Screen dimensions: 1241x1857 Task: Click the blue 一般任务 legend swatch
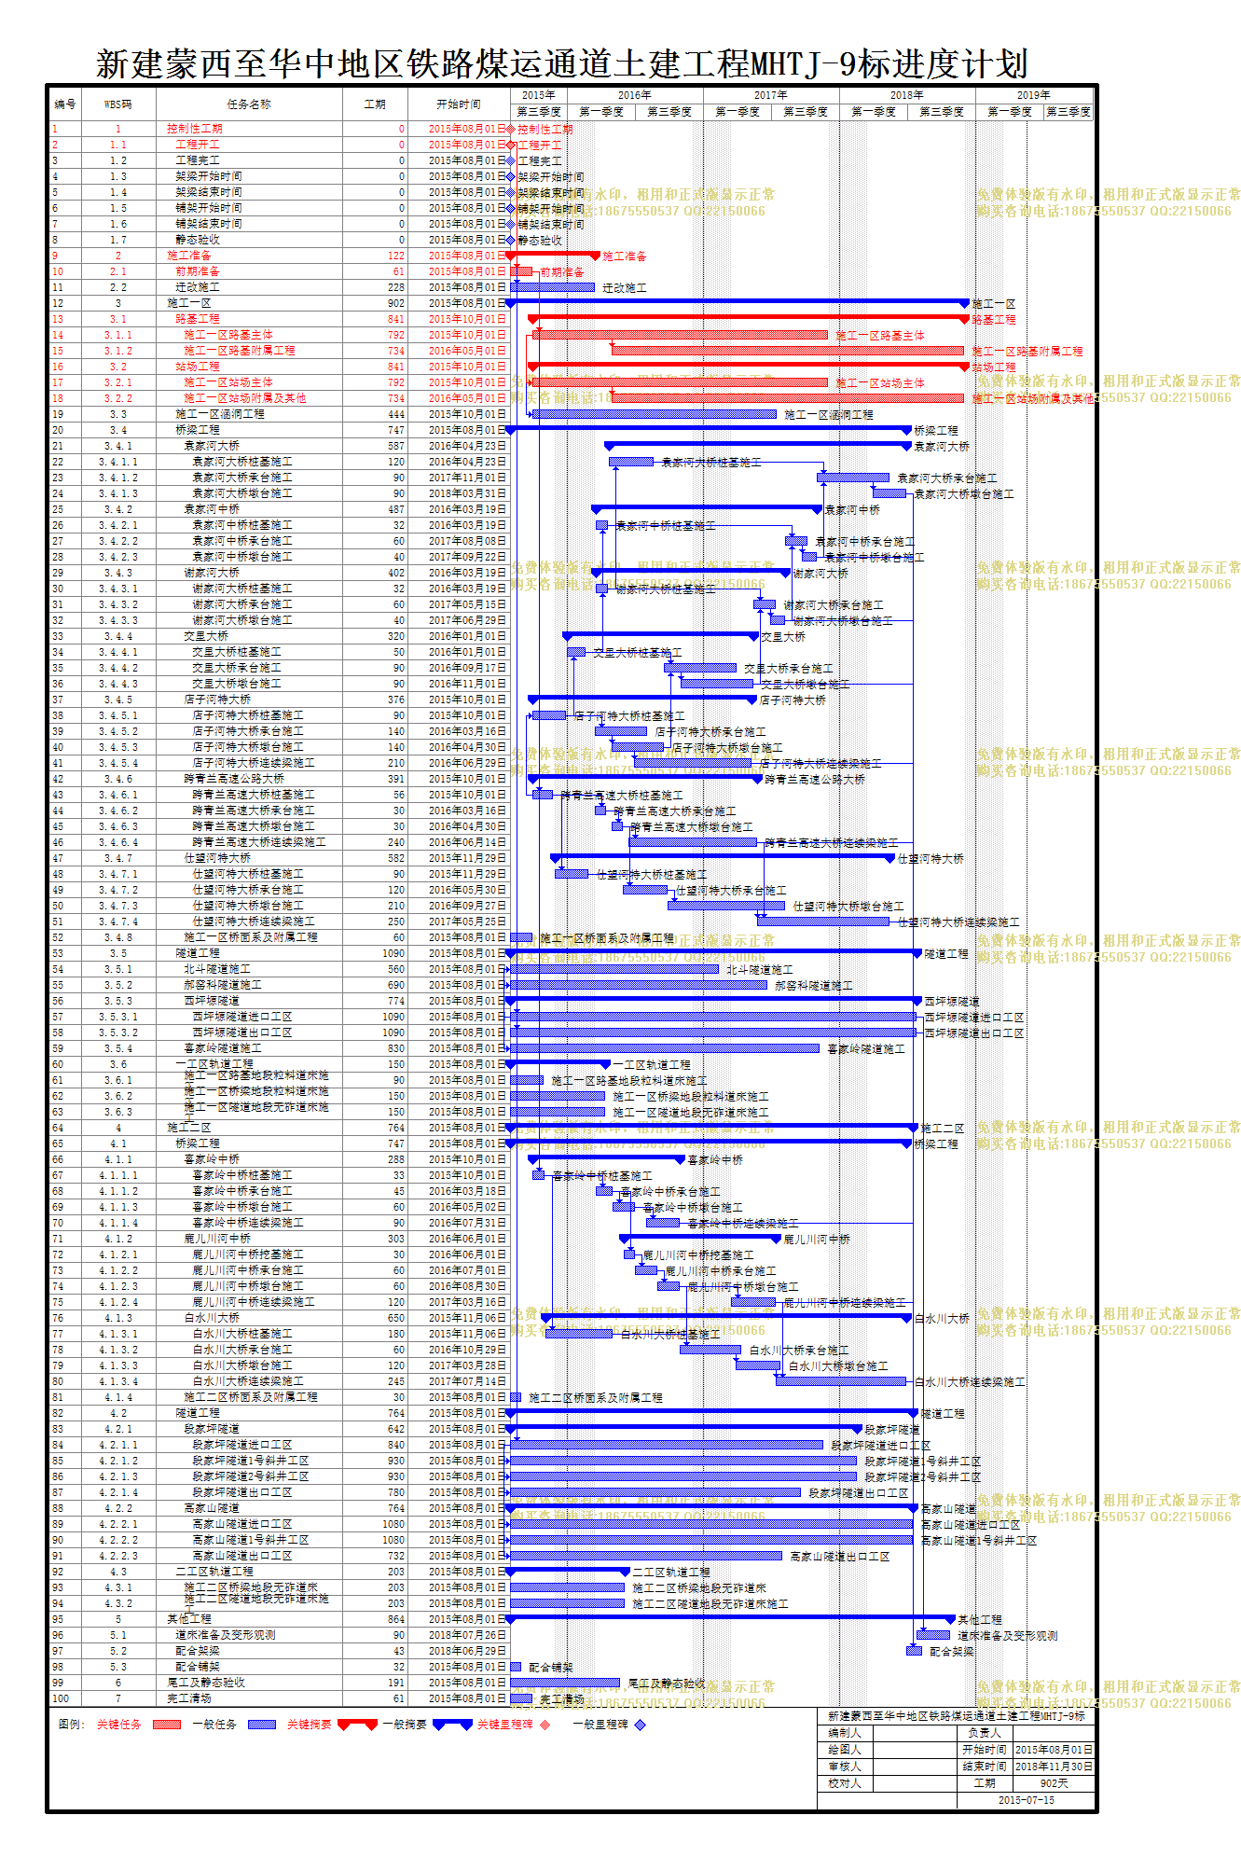[261, 1725]
